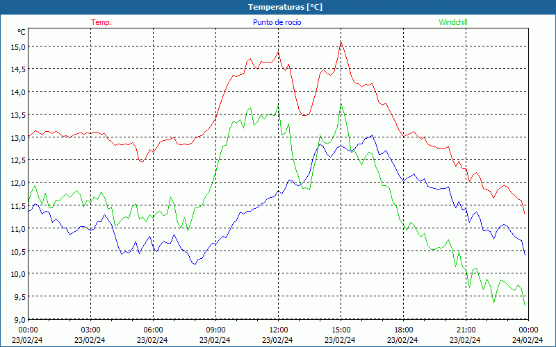Click the 9,0 y-axis value
The height and width of the screenshot is (347, 556).
pos(19,320)
